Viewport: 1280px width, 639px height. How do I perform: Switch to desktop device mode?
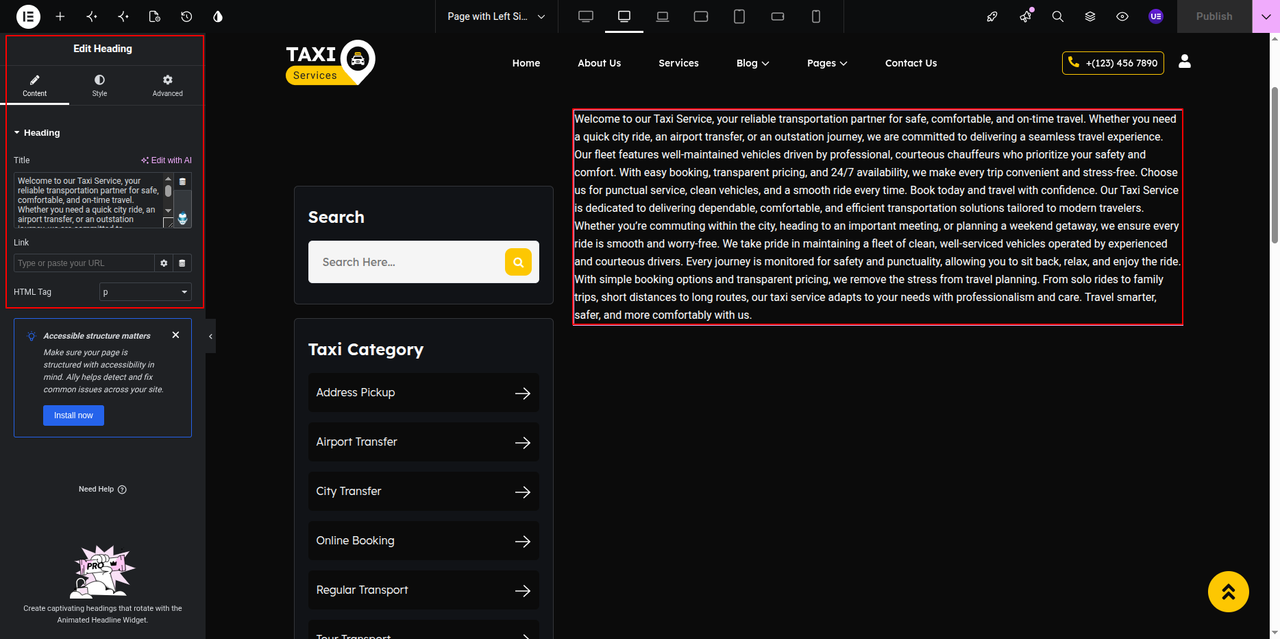[624, 16]
